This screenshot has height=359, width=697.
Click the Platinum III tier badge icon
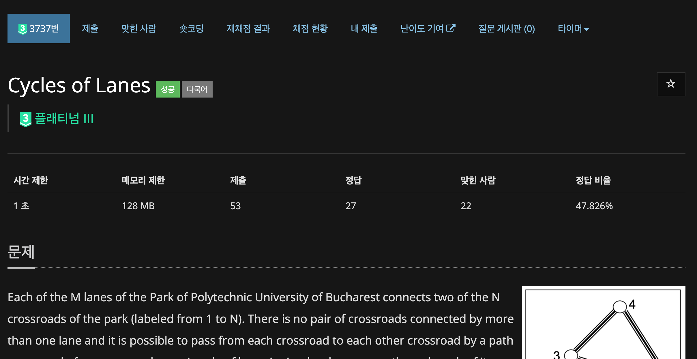tap(25, 119)
